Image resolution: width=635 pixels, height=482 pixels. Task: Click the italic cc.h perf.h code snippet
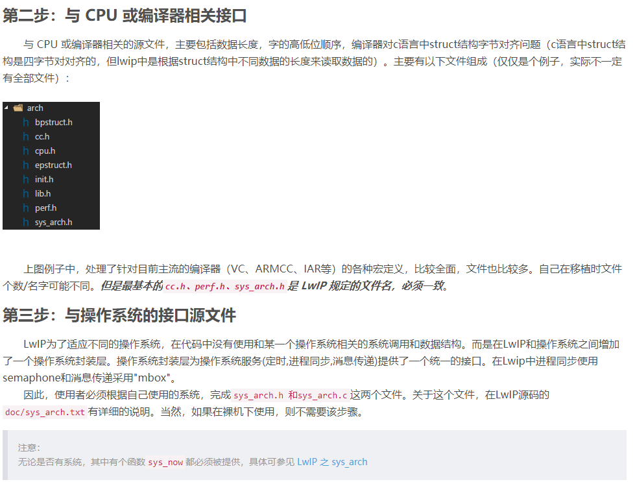225,286
